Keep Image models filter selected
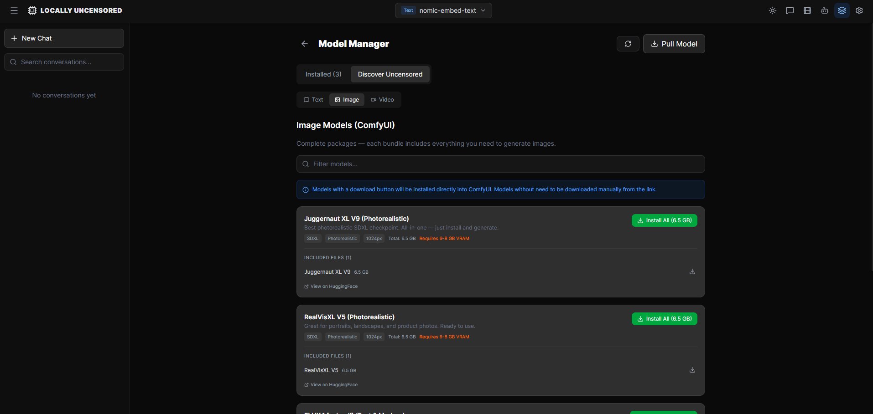 tap(347, 99)
